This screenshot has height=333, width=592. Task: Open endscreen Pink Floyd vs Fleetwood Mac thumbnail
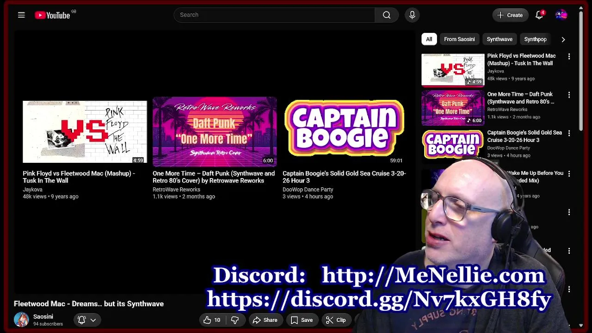pos(85,132)
